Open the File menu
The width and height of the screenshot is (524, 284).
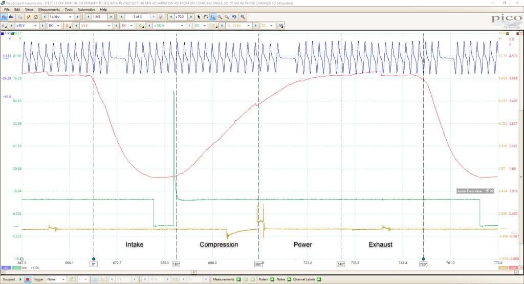7,10
